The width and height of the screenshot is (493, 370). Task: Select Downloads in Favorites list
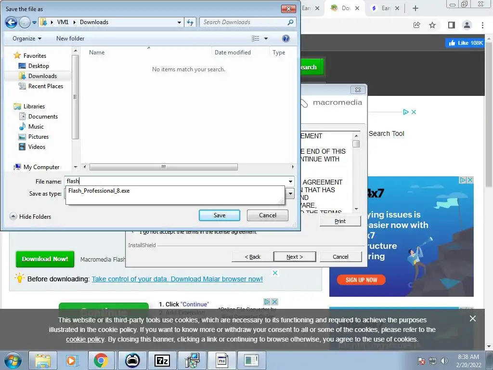click(38, 76)
